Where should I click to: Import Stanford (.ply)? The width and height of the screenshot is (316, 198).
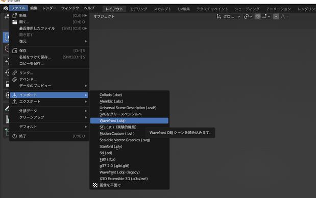129,146
